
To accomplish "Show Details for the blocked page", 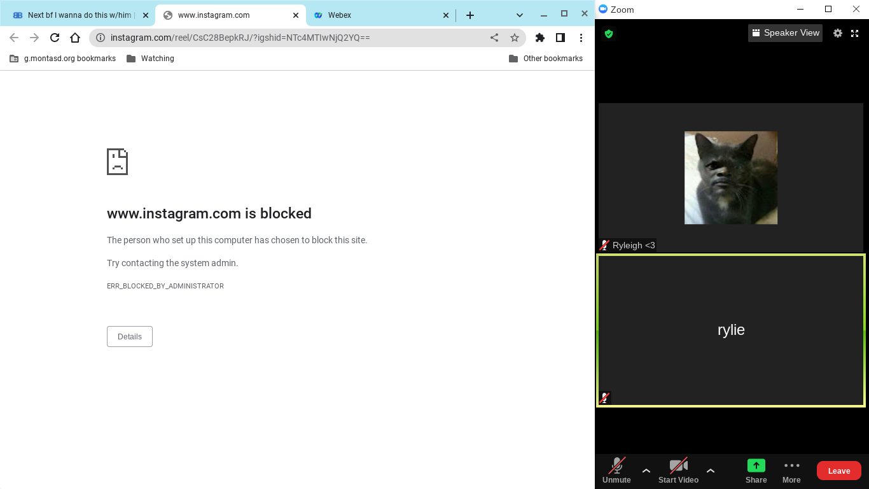I will pyautogui.click(x=130, y=337).
